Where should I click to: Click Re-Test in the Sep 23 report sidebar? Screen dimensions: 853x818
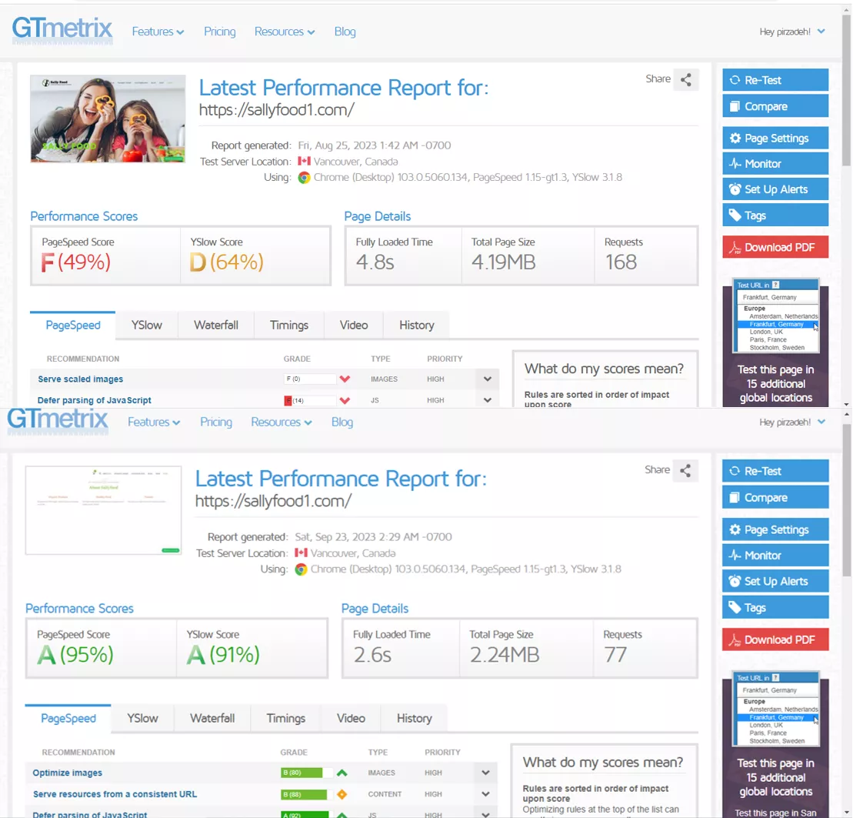point(775,471)
